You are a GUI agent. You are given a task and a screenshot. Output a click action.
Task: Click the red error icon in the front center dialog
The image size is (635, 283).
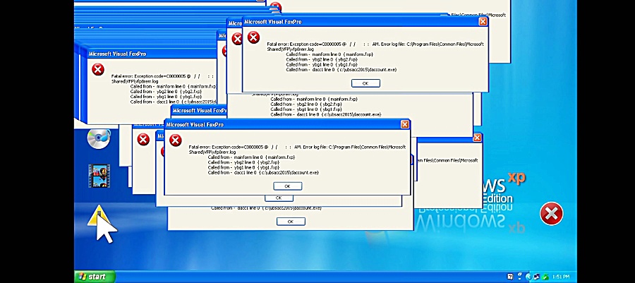click(x=176, y=140)
